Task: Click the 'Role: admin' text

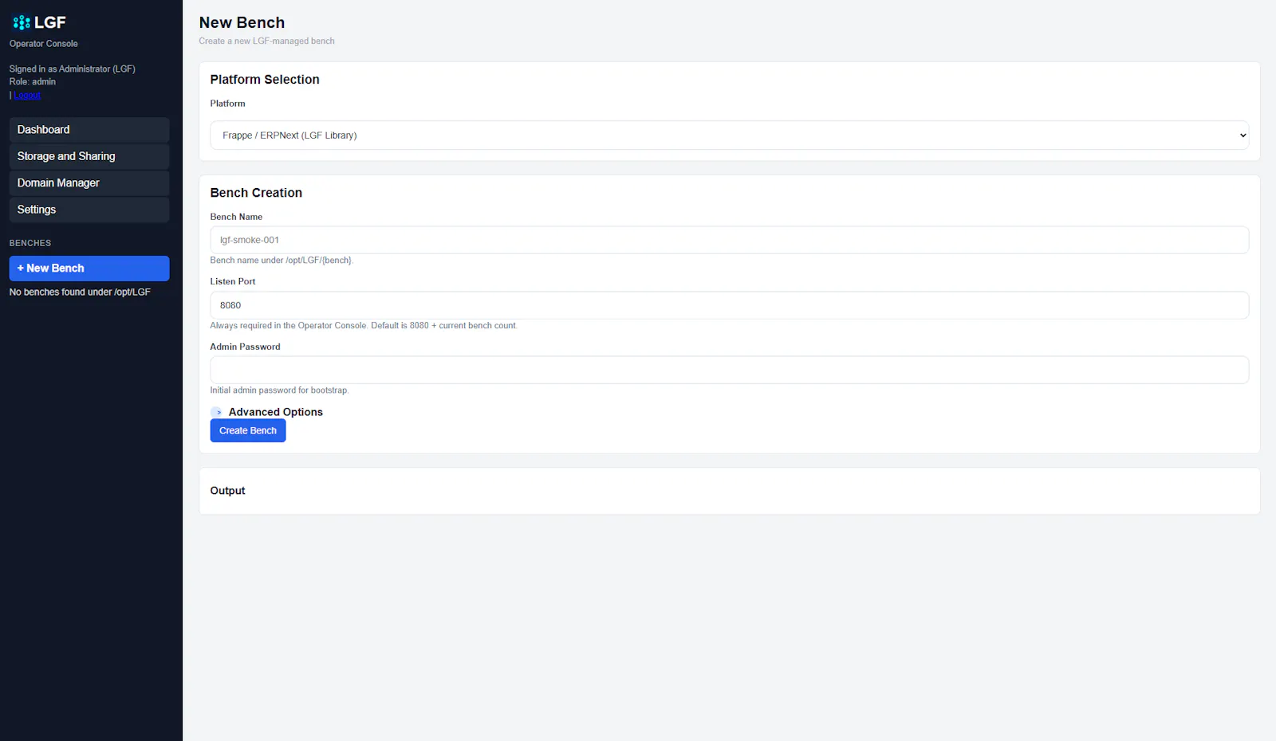Action: (x=33, y=82)
